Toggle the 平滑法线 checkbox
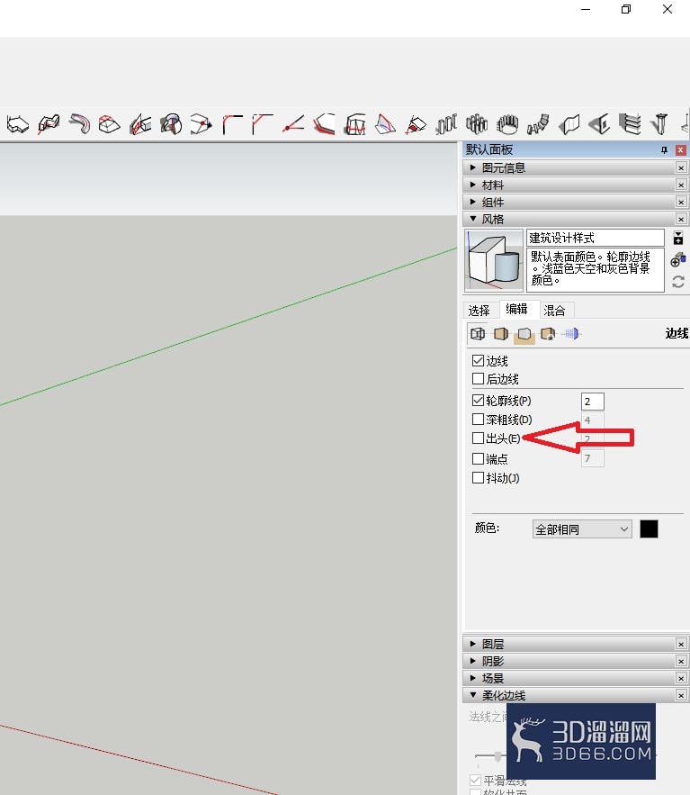Image resolution: width=690 pixels, height=795 pixels. pos(475,780)
